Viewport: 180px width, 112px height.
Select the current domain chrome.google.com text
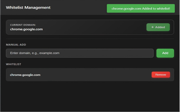(26, 29)
